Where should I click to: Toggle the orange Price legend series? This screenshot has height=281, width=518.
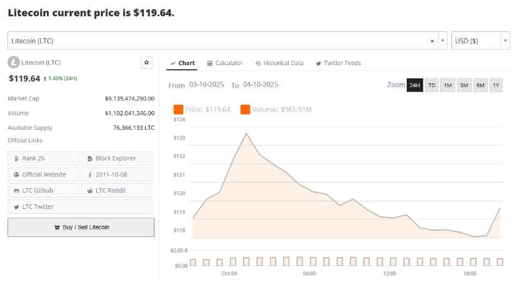[x=178, y=109]
